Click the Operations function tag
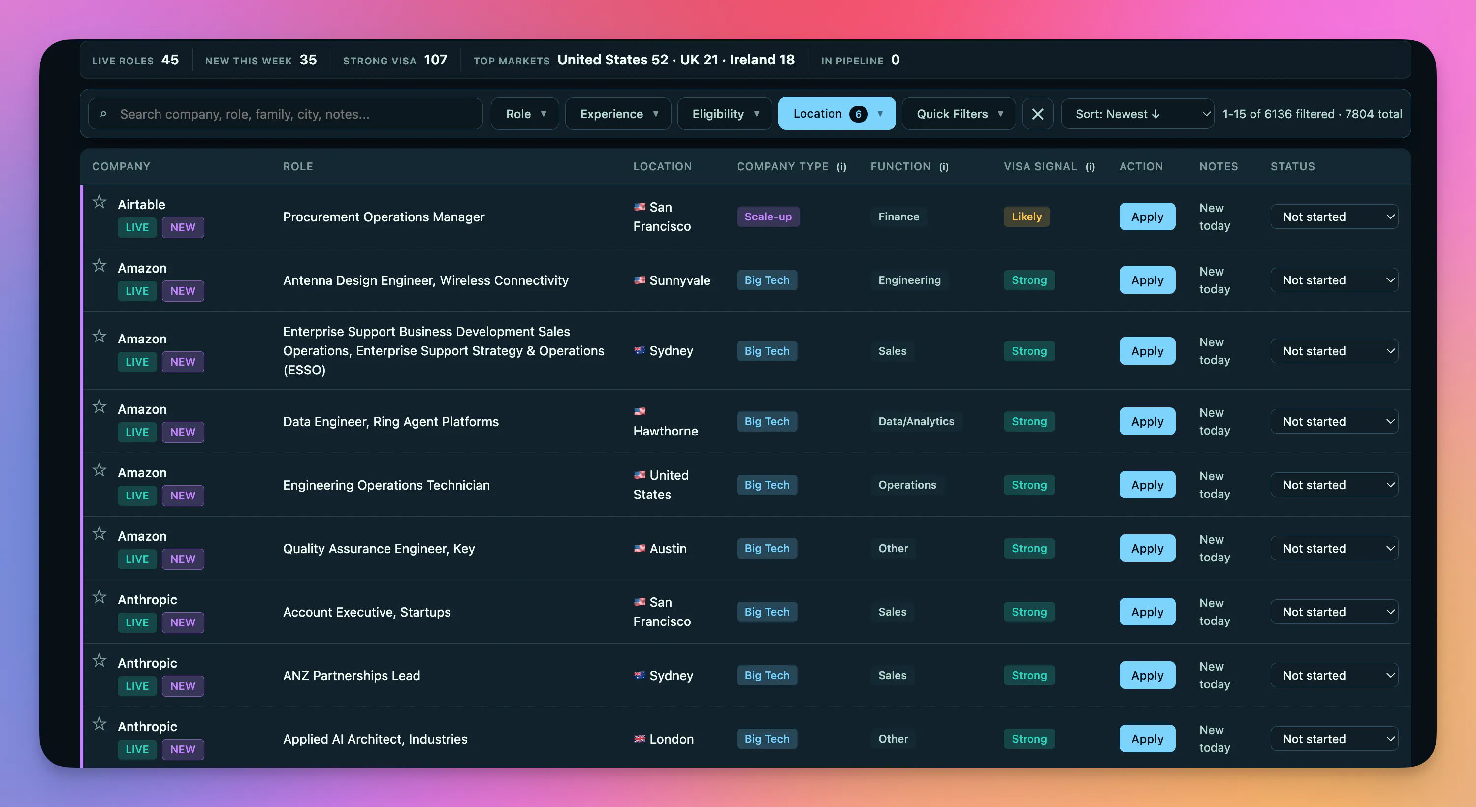The image size is (1476, 807). 907,485
